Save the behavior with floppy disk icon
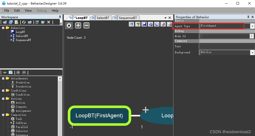This screenshot has width=255, height=136. (x=144, y=24)
